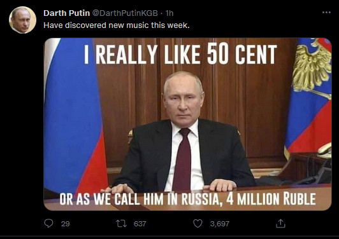Open the 50 Cent meme image
The height and width of the screenshot is (239, 339).
coord(187,124)
